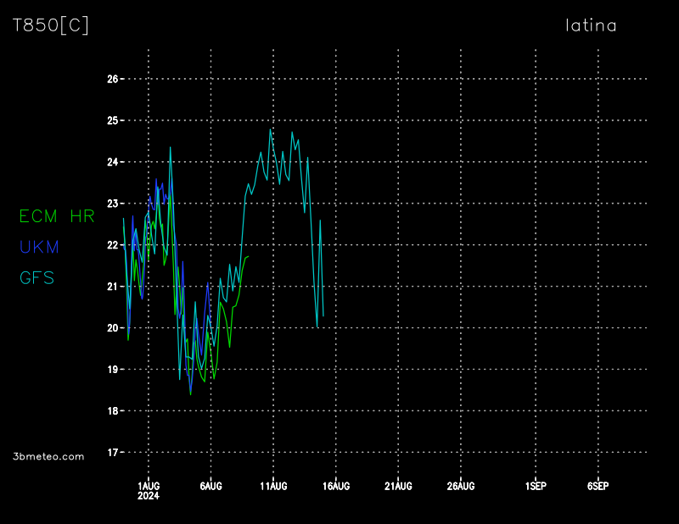Click the 25 degree y-axis label
The image size is (679, 524).
click(x=112, y=120)
